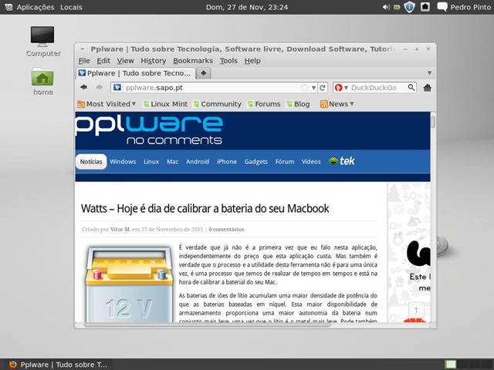
Task: Open the File menu
Action: coord(84,61)
